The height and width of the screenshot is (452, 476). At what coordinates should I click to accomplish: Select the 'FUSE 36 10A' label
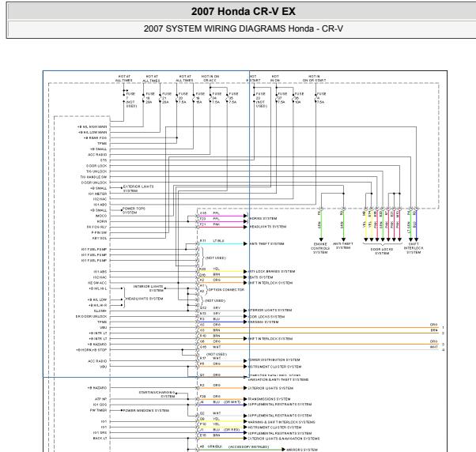point(300,98)
